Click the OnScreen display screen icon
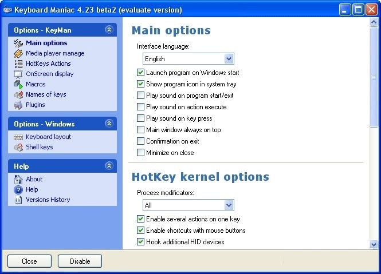 [x=18, y=74]
